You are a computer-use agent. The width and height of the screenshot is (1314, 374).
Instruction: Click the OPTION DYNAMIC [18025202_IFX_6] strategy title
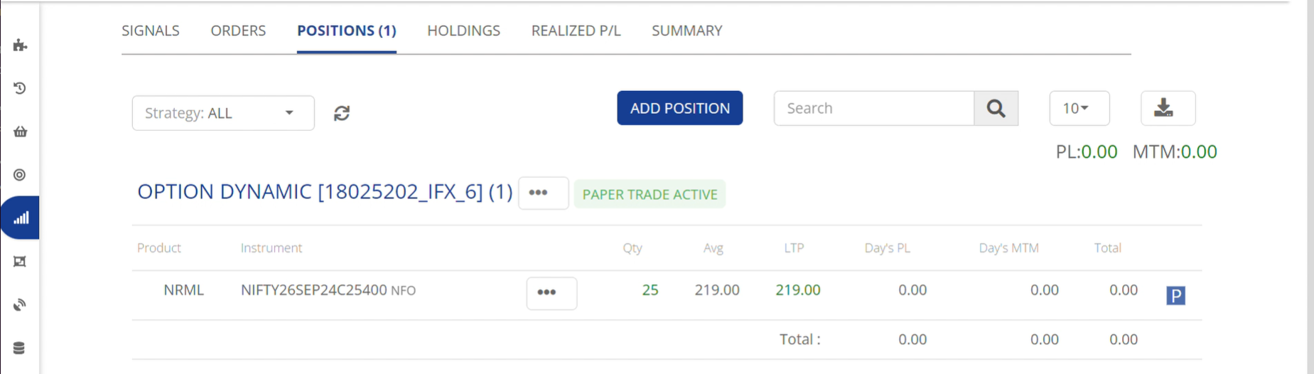[325, 192]
